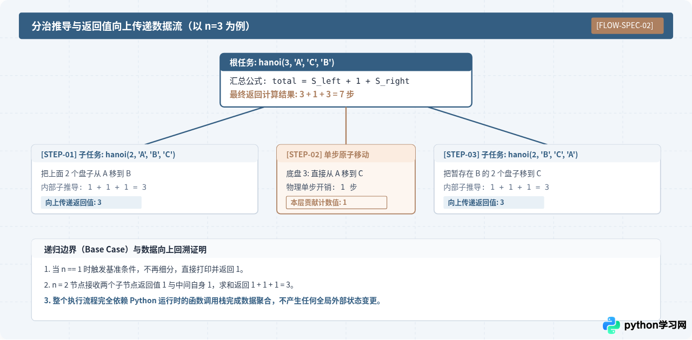Click the [FLOW-SPEC-02] badge

click(627, 25)
